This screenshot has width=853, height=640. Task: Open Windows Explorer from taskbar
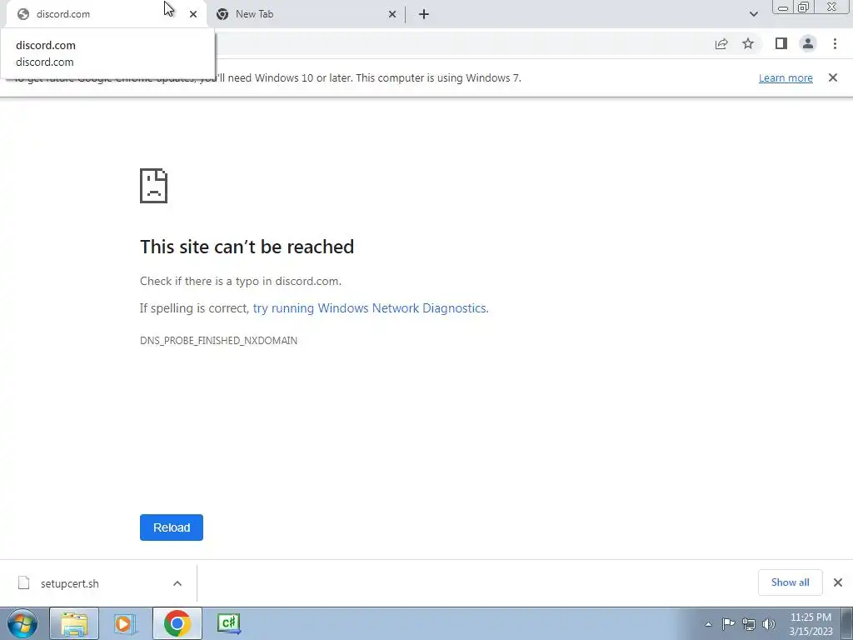point(74,623)
